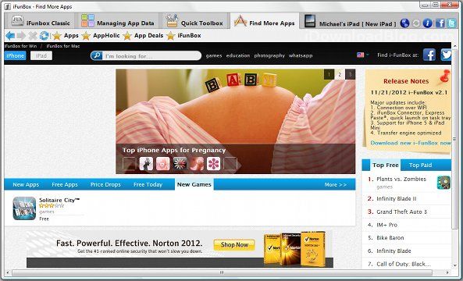Viewport: 463px width, 281px height.
Task: Open the games quick-search link
Action: click(214, 55)
